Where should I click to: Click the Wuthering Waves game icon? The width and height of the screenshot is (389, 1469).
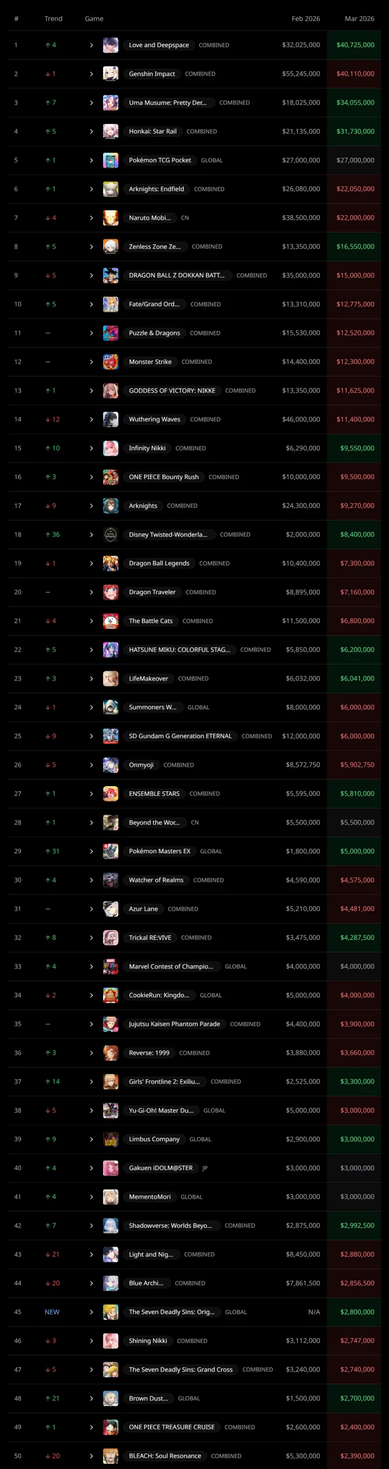tap(111, 419)
